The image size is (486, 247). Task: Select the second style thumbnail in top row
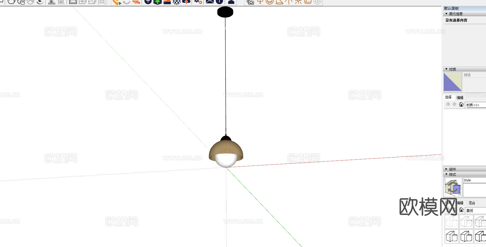[x=466, y=222]
